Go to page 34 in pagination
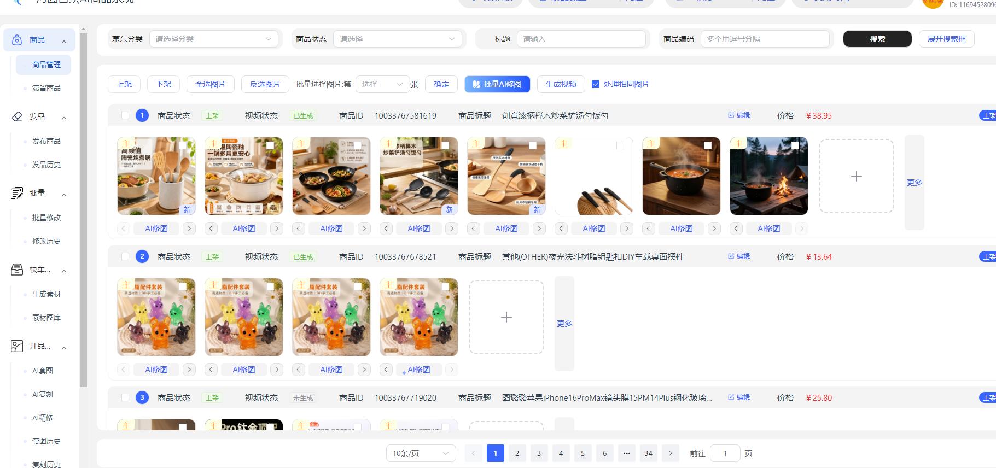This screenshot has height=468, width=996. (649, 453)
